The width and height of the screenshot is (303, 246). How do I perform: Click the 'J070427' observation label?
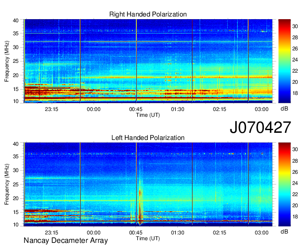point(260,127)
